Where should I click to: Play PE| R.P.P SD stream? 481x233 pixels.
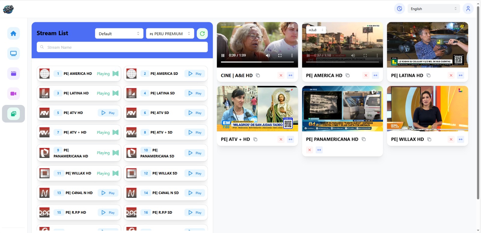coord(195,213)
